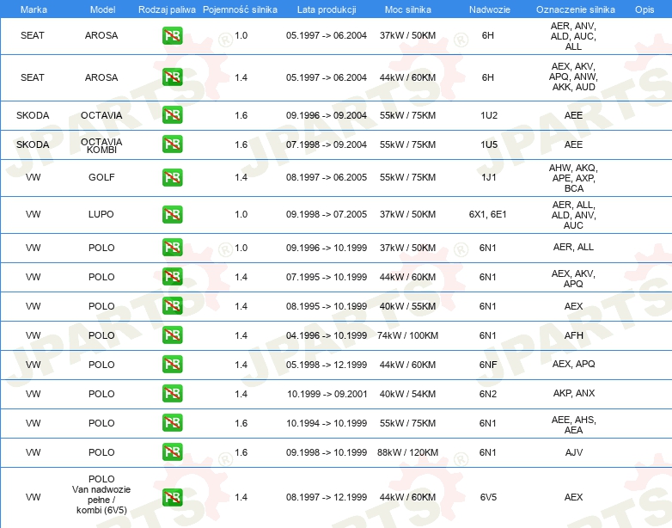Select the Pojemność silnika column header
Screen dimensions: 672x528
(x=240, y=9)
